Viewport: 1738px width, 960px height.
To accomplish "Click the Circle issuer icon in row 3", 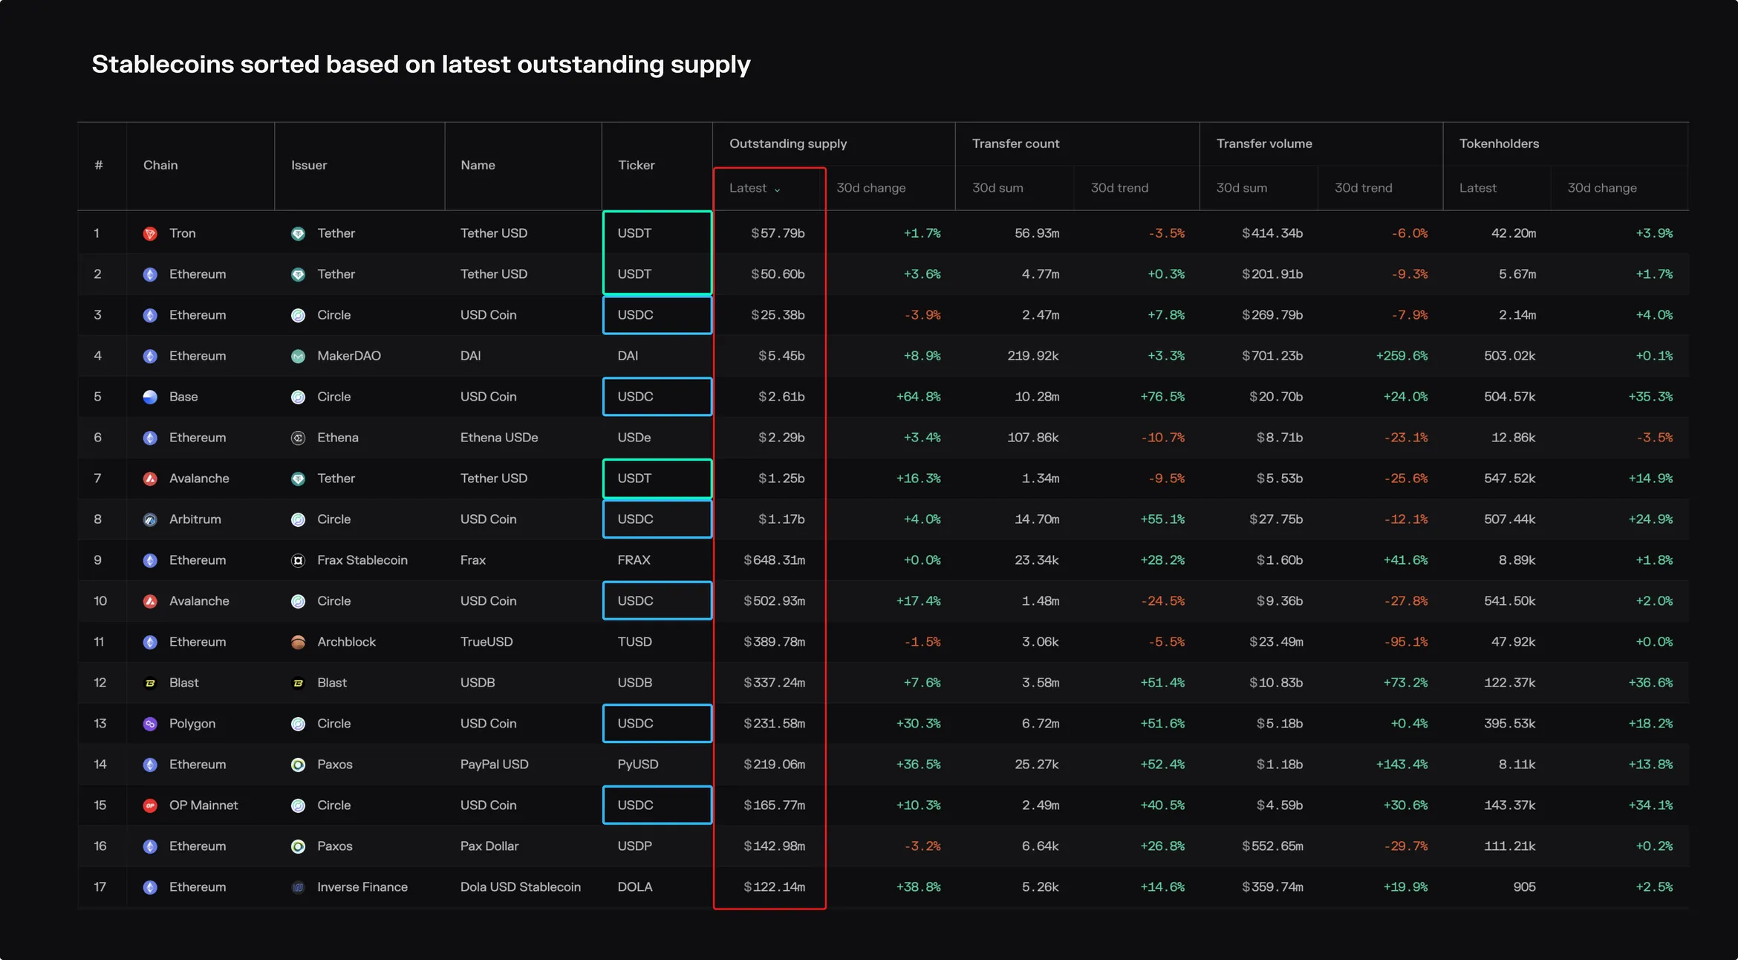I will pos(298,315).
